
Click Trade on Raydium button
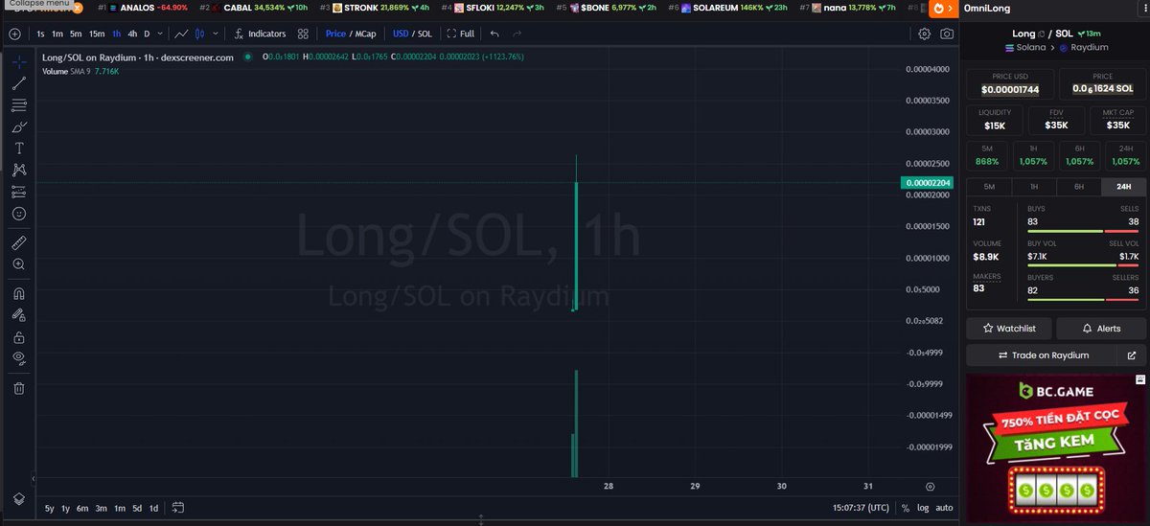tap(1042, 355)
